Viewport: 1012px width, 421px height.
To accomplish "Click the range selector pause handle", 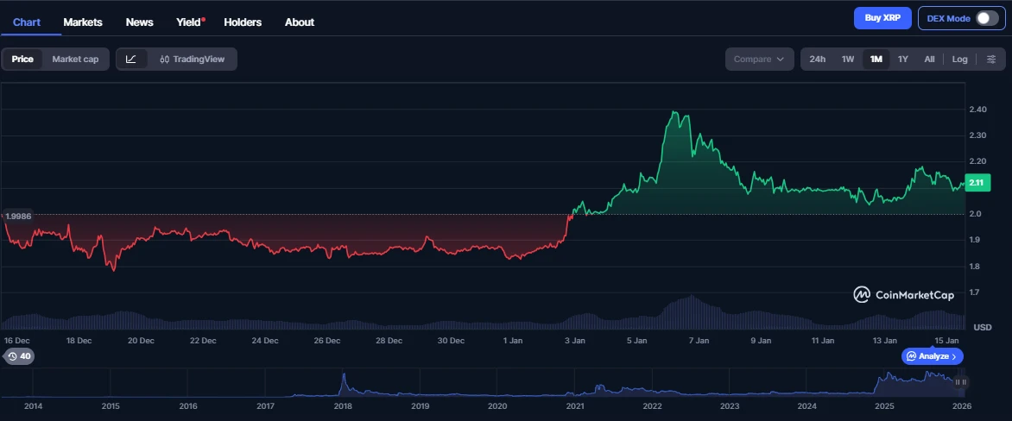I will 961,382.
